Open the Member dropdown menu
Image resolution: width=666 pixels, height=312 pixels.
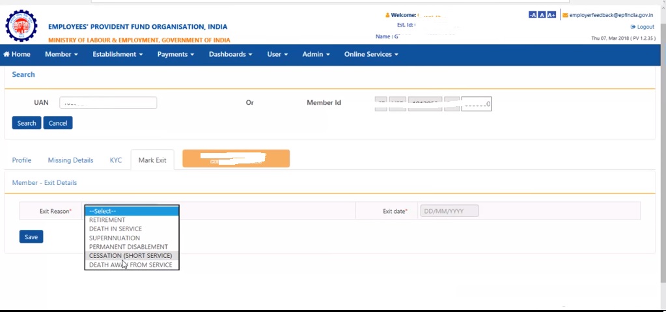click(61, 54)
